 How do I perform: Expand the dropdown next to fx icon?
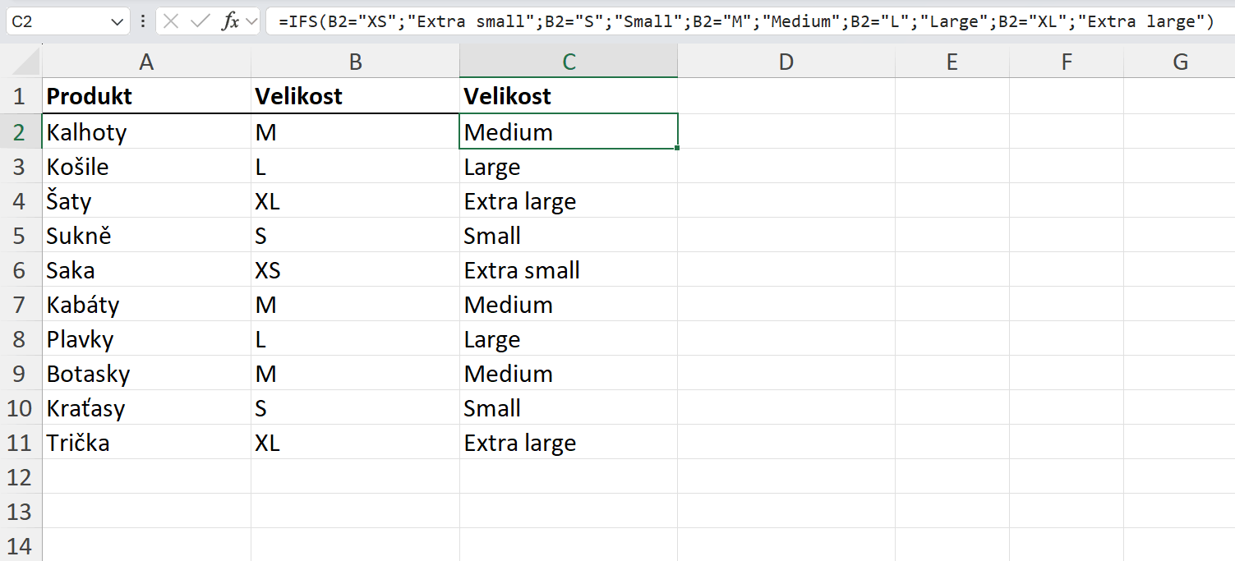tap(251, 22)
